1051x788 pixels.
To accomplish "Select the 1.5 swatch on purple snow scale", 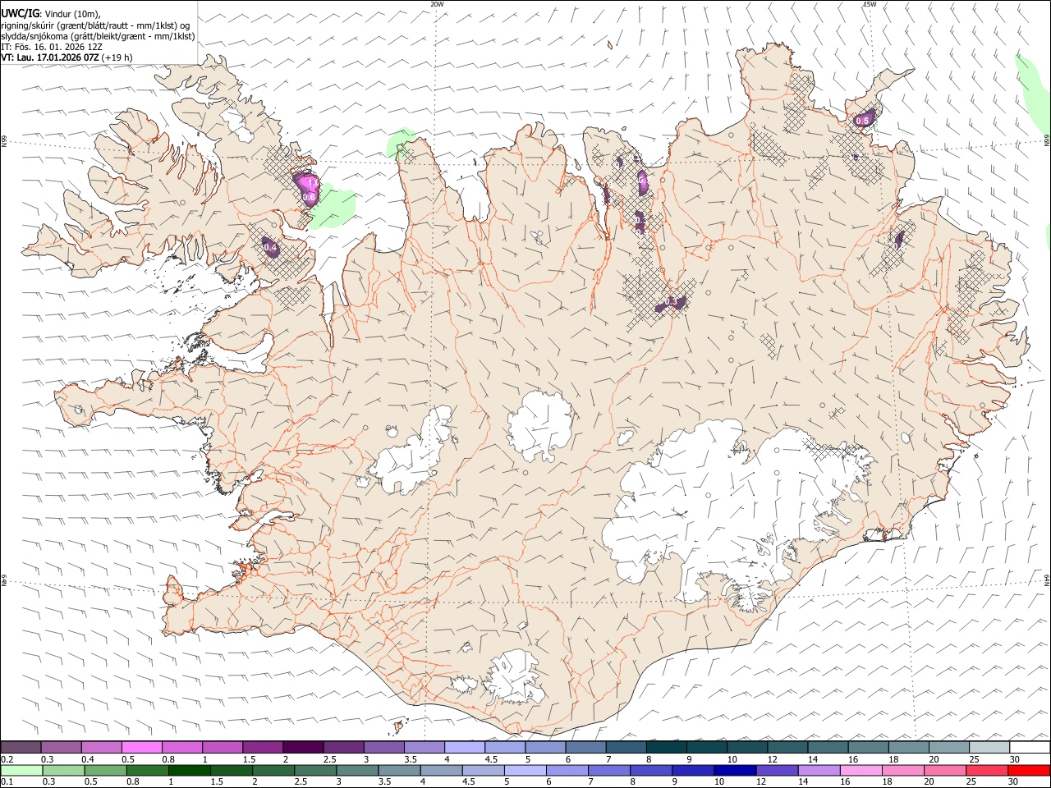I will click(263, 747).
